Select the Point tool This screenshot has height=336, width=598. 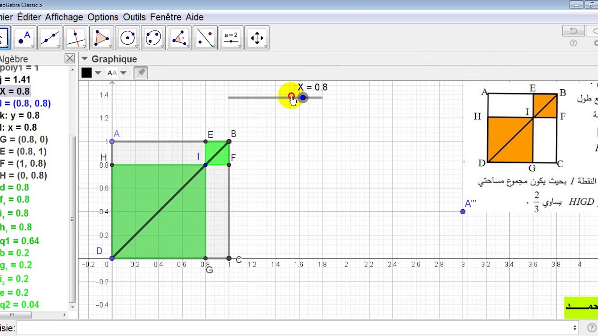coord(24,38)
